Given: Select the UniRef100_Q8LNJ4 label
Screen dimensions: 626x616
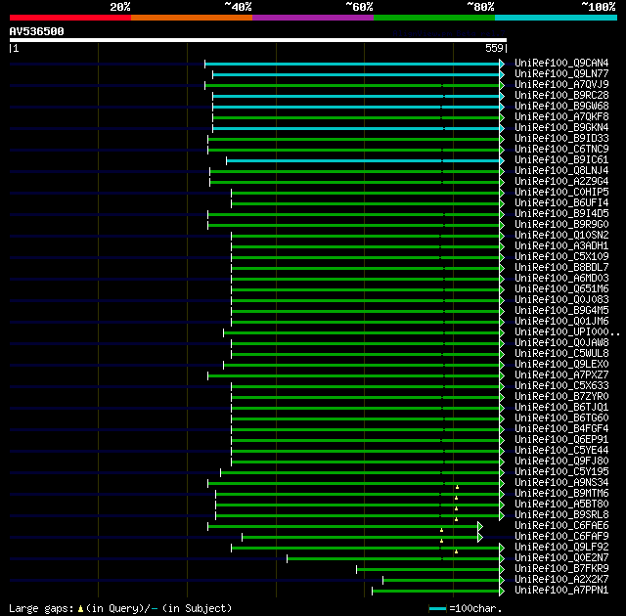Looking at the screenshot, I should click(x=561, y=171).
